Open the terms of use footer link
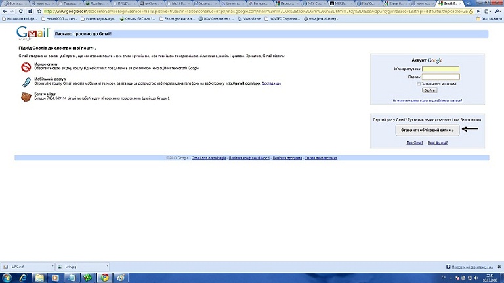Viewport: 504px width, 283px height. click(x=321, y=158)
